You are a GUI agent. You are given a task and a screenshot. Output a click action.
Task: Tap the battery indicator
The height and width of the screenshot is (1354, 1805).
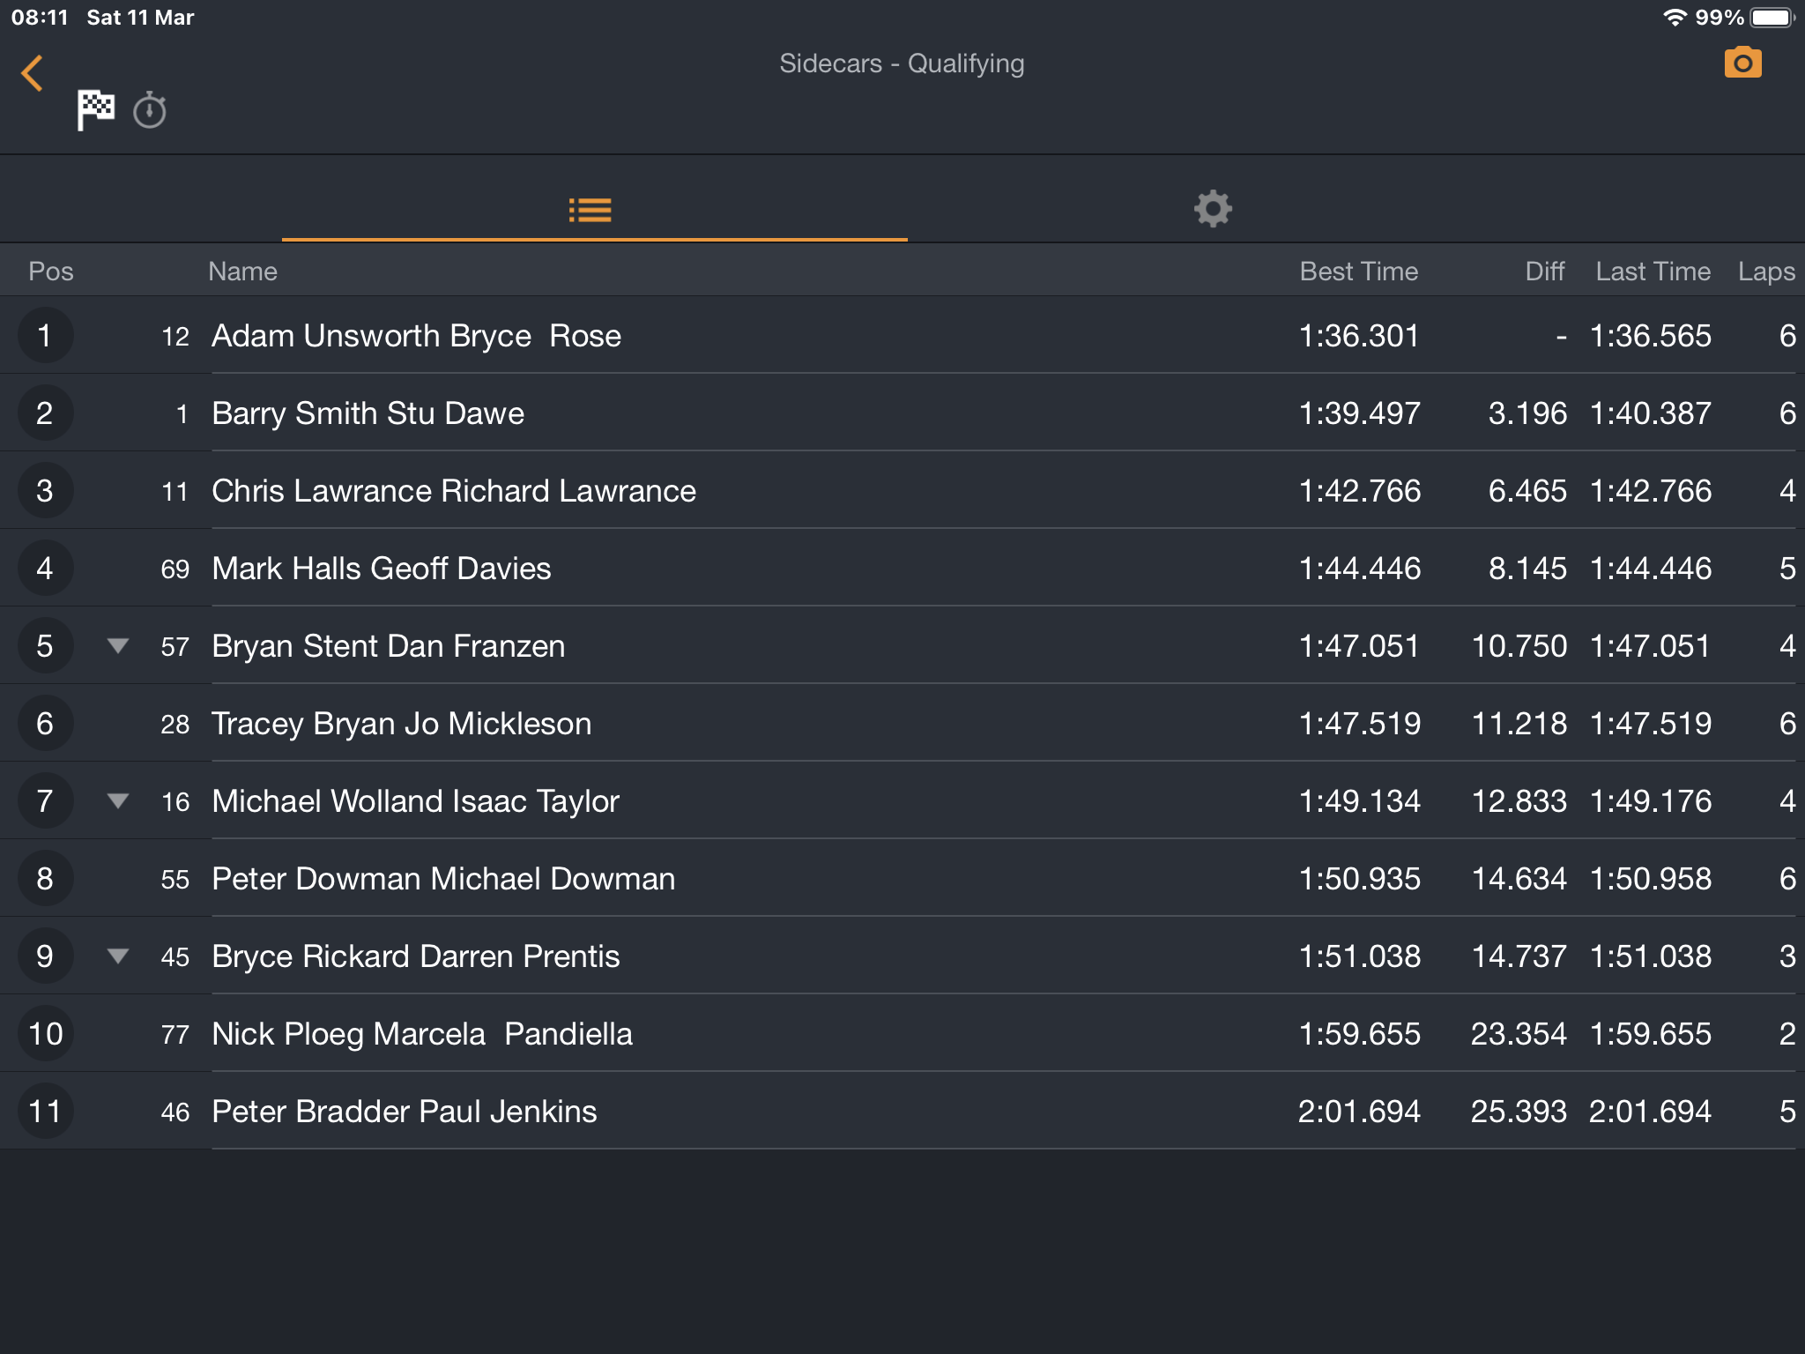point(1772,18)
